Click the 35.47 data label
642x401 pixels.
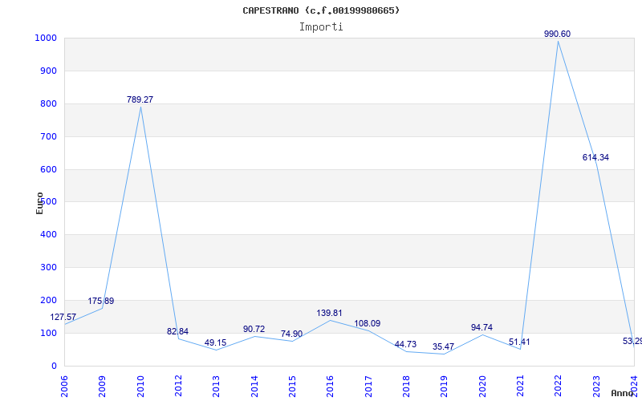click(x=443, y=347)
